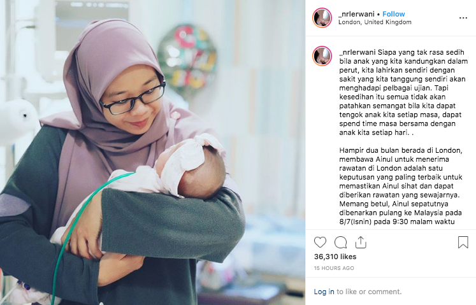Click the caption paragraph starting with Hampir dua bulan
This screenshot has width=476, height=305.
click(401, 186)
